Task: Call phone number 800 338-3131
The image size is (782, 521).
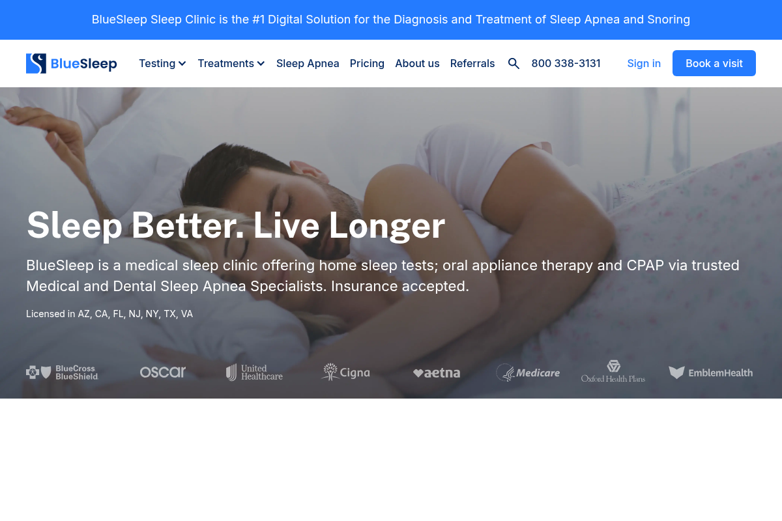Action: point(566,63)
